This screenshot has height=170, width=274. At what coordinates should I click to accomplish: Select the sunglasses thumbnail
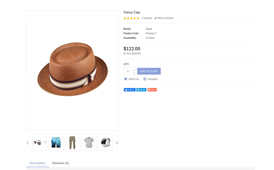[x=40, y=143]
